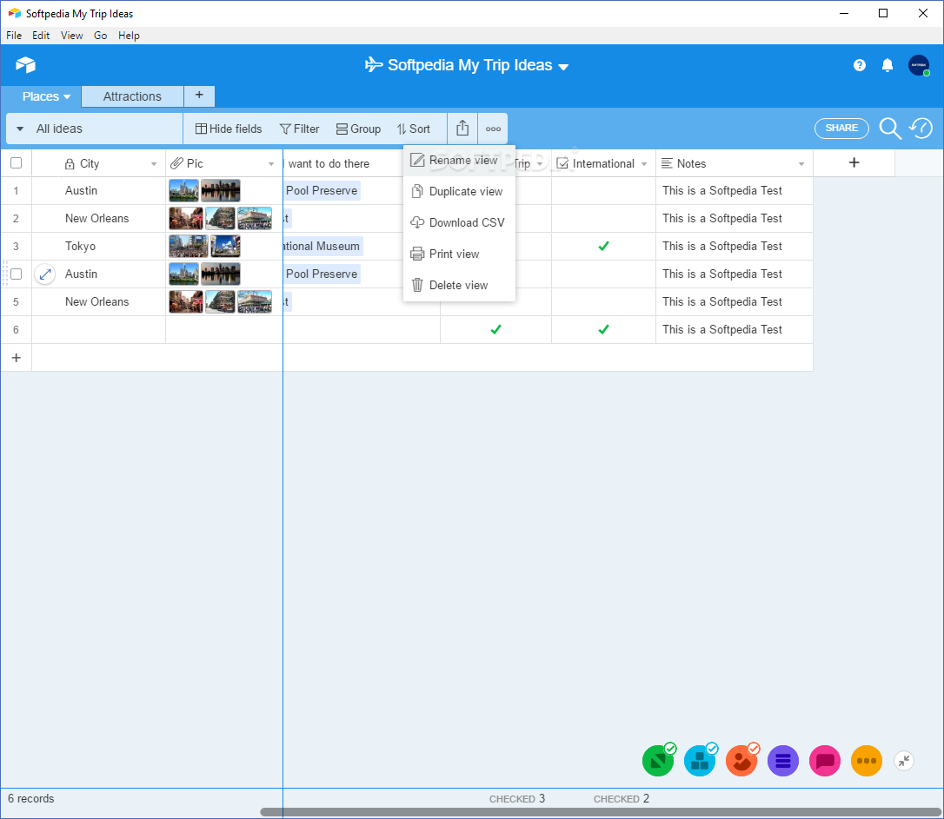Open the help question mark icon
The height and width of the screenshot is (819, 944).
(x=859, y=65)
